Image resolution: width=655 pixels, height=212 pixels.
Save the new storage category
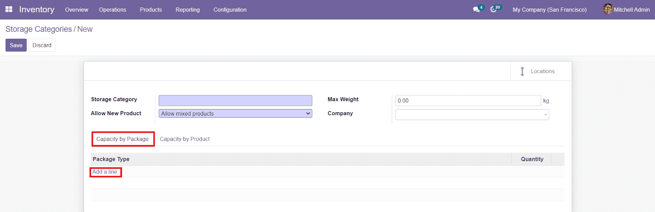[16, 45]
